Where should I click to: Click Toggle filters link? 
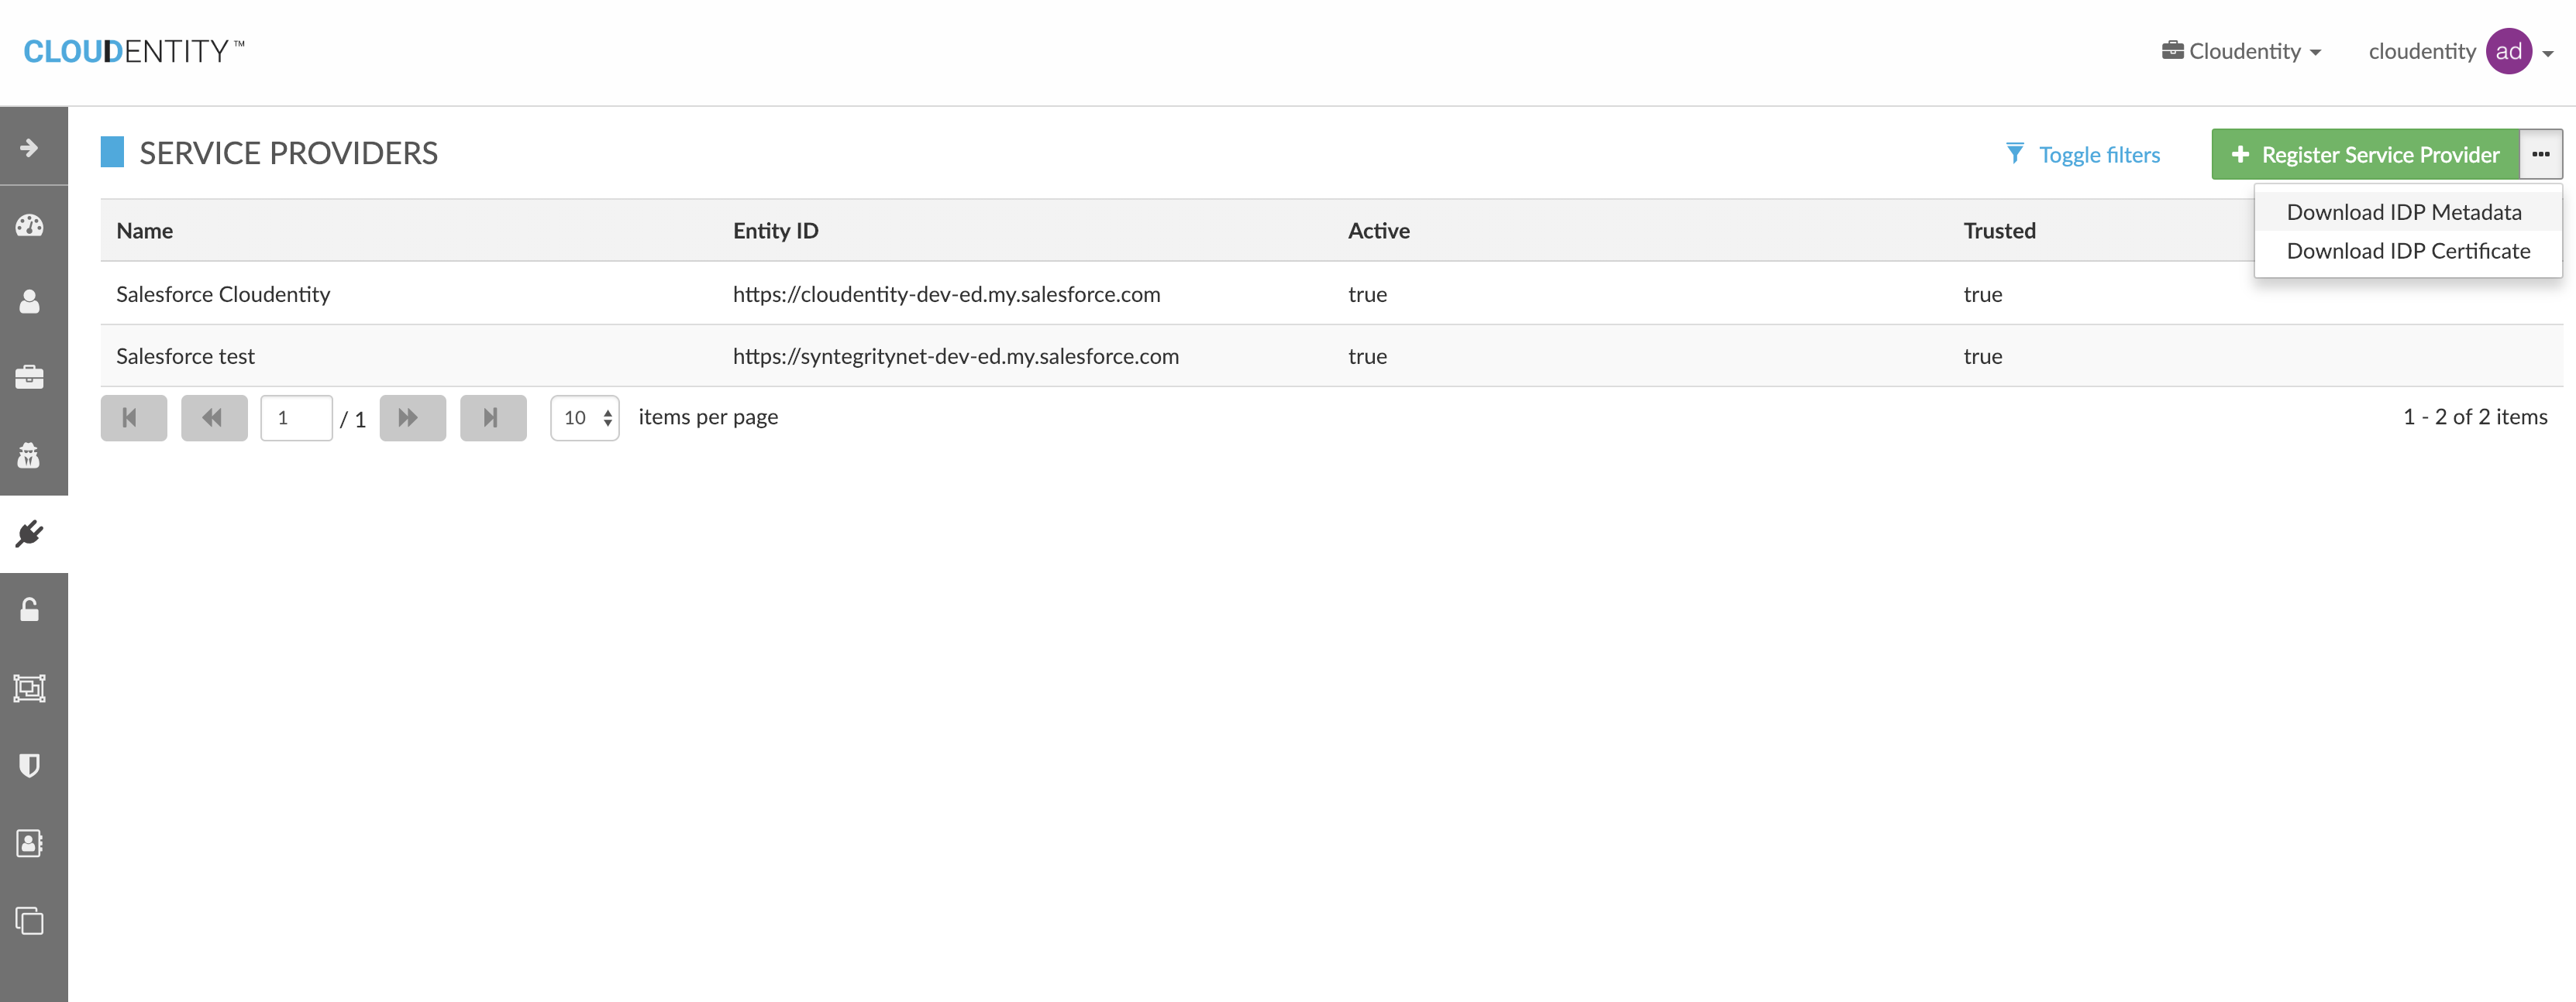pos(2083,155)
